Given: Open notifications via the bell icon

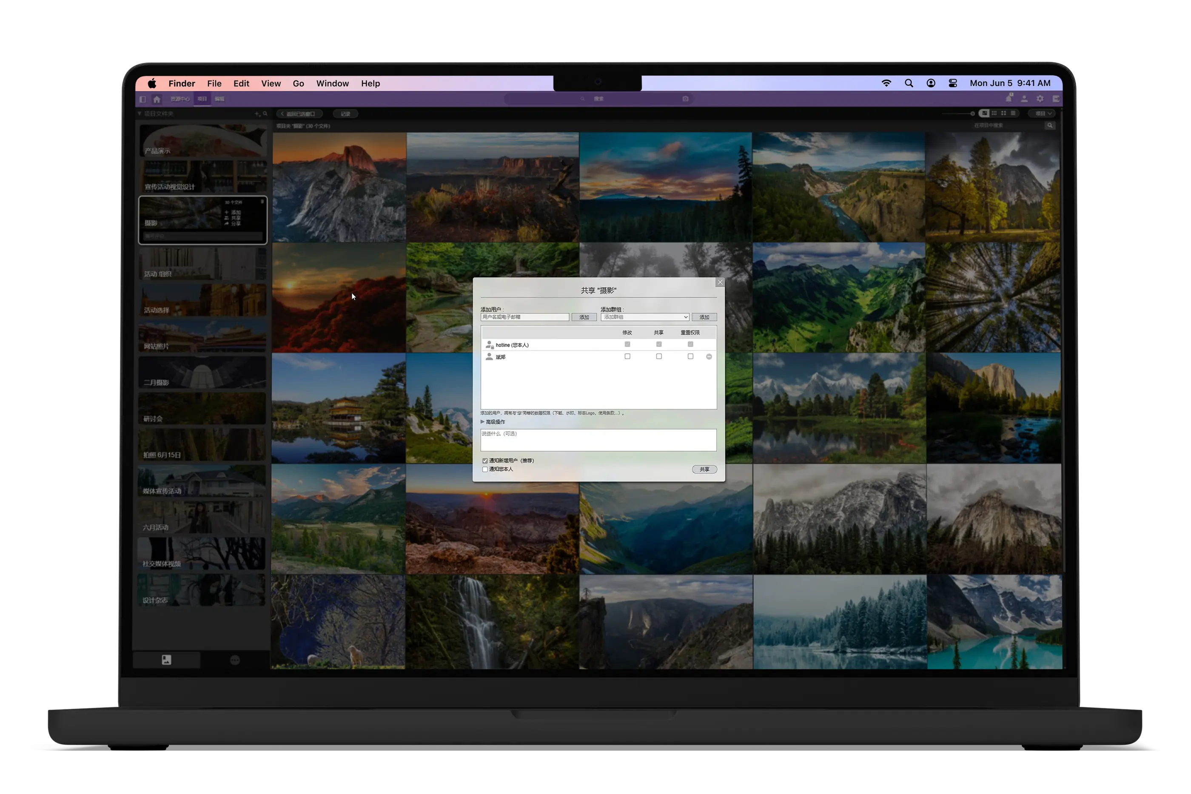Looking at the screenshot, I should tap(1009, 99).
